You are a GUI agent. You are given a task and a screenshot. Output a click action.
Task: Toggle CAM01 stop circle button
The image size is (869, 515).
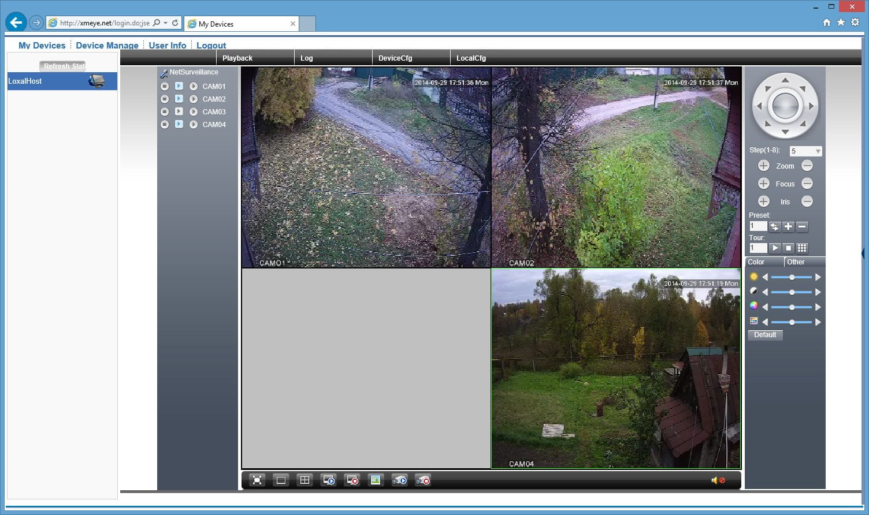(165, 86)
